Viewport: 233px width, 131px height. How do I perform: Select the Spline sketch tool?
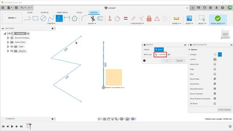pyautogui.click(x=51, y=19)
